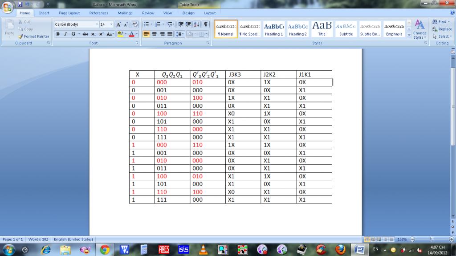
Task: Open the font color dropdown arrow
Action: (x=137, y=34)
